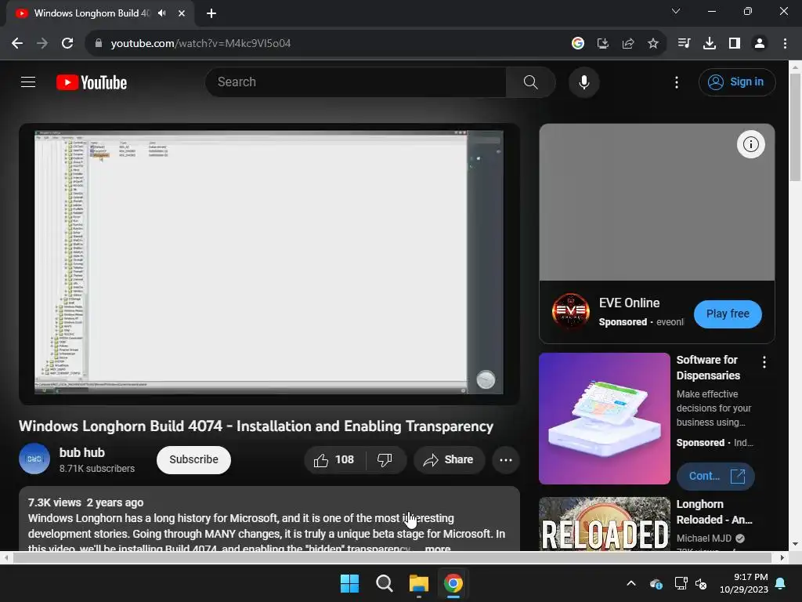Expand description with ...more

438,548
